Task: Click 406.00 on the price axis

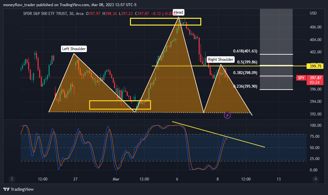Action: [x=315, y=27]
